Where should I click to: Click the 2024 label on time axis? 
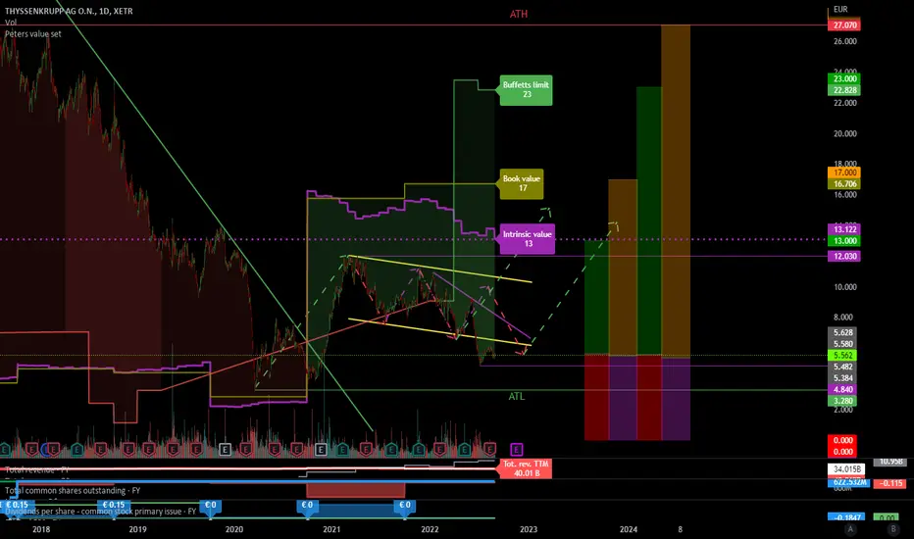point(628,529)
